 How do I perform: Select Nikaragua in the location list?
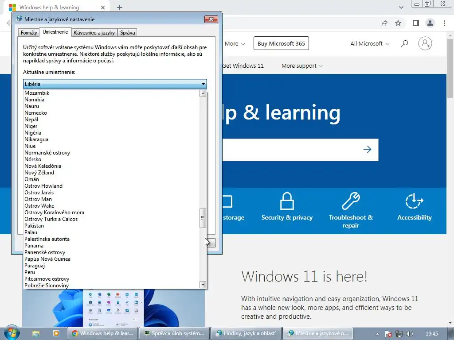111,139
